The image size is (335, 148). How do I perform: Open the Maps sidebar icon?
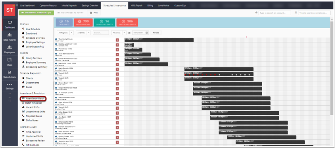point(10,60)
